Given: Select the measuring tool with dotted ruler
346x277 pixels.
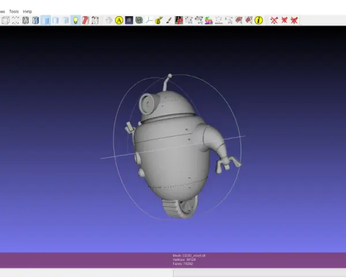Looking at the screenshot, I should pos(219,20).
